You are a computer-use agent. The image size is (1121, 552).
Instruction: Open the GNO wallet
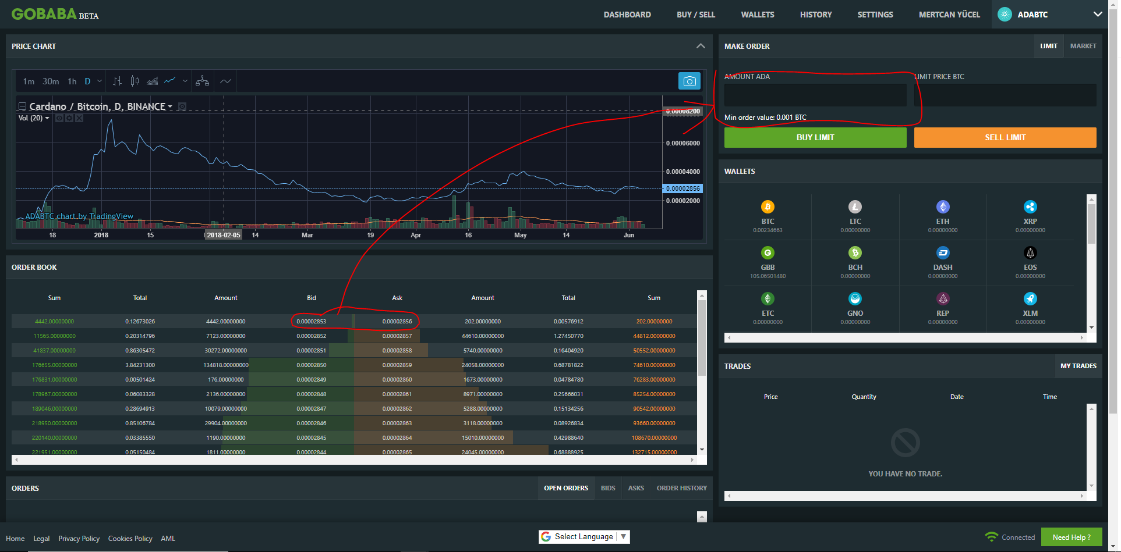[x=855, y=308]
